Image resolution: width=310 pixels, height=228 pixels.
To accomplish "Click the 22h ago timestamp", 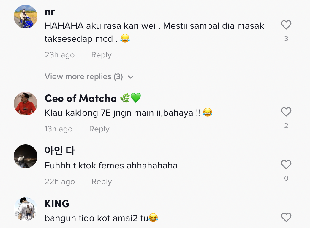I will [x=59, y=182].
